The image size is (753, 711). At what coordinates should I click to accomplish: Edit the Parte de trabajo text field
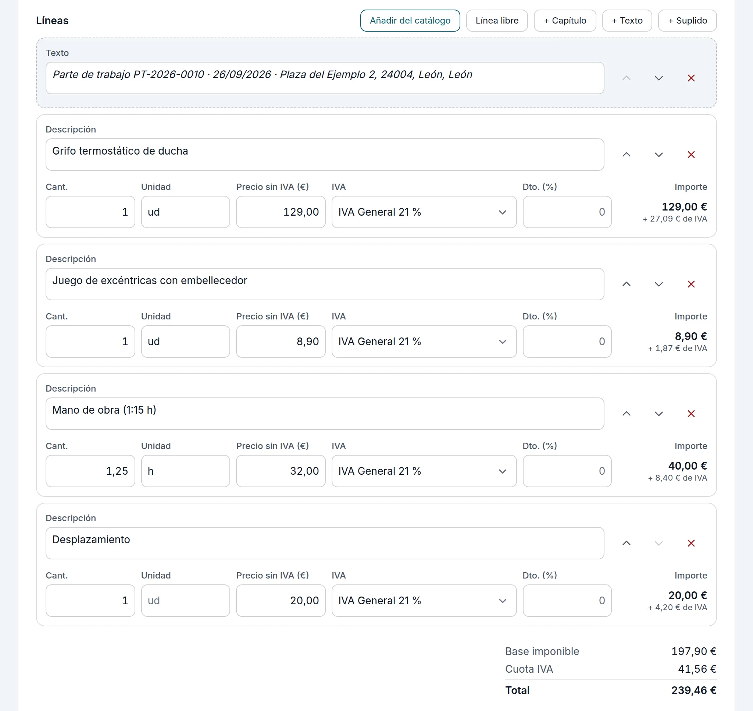[x=325, y=78]
